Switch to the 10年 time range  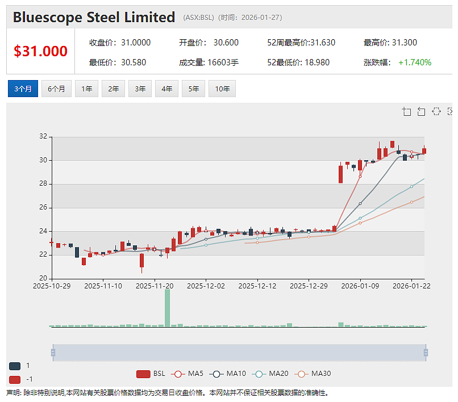click(x=222, y=89)
